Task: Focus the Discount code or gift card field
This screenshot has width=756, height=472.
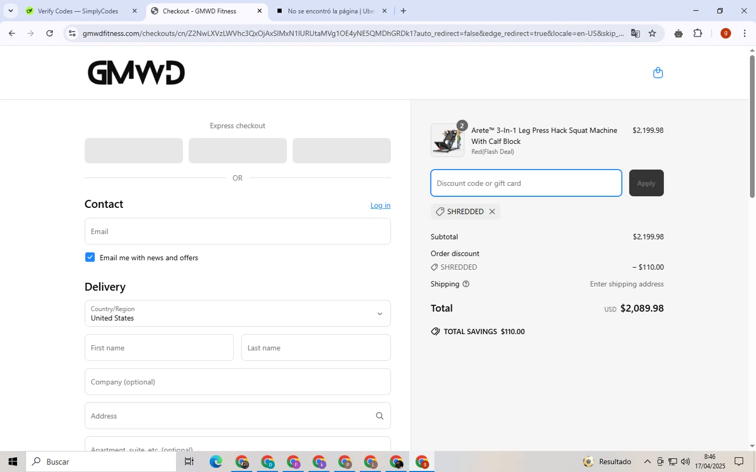Action: click(526, 183)
